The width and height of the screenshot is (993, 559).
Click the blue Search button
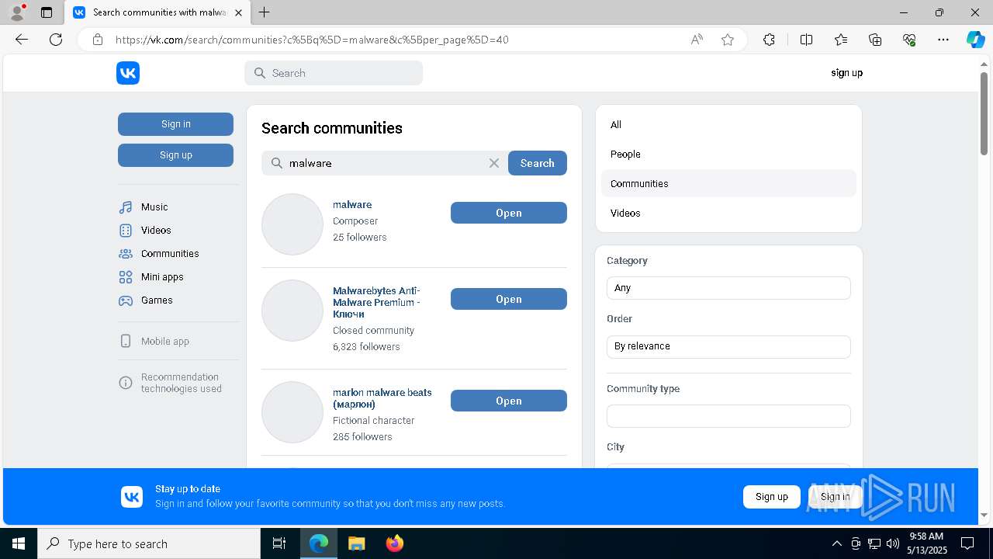tap(537, 163)
